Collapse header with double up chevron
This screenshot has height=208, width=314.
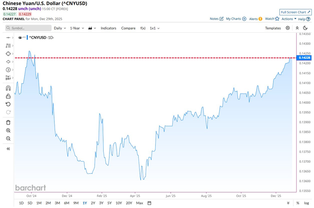coord(297,28)
